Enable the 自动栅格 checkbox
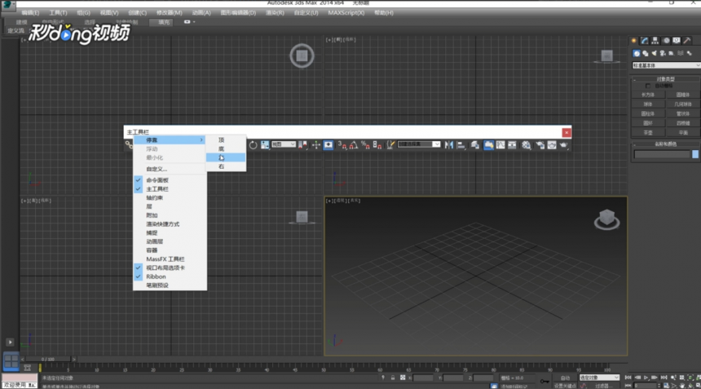This screenshot has height=389, width=701. tap(648, 86)
